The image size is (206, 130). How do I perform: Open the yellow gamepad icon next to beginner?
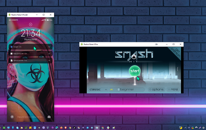tap(111, 89)
